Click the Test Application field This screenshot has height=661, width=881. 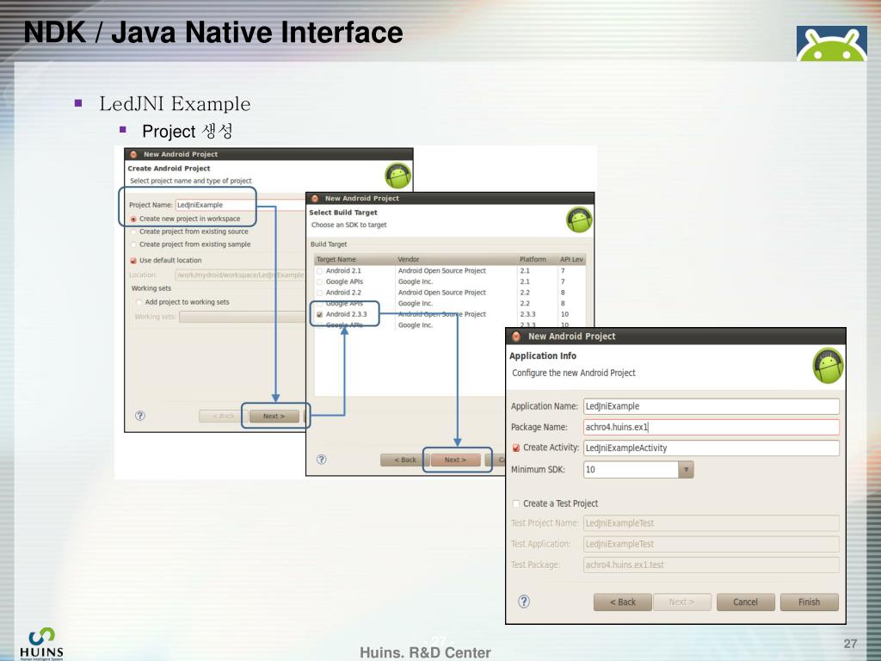tap(712, 544)
